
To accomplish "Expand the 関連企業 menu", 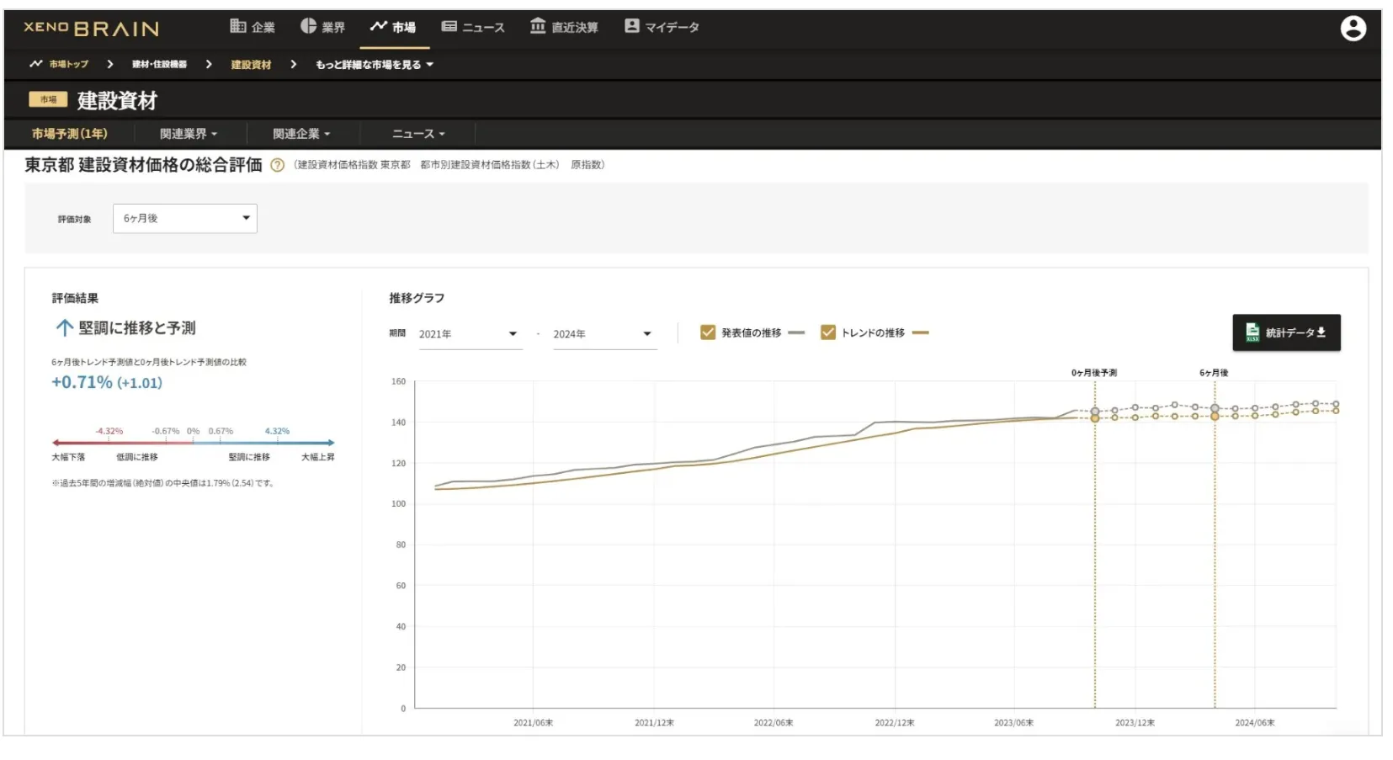I will pyautogui.click(x=301, y=134).
